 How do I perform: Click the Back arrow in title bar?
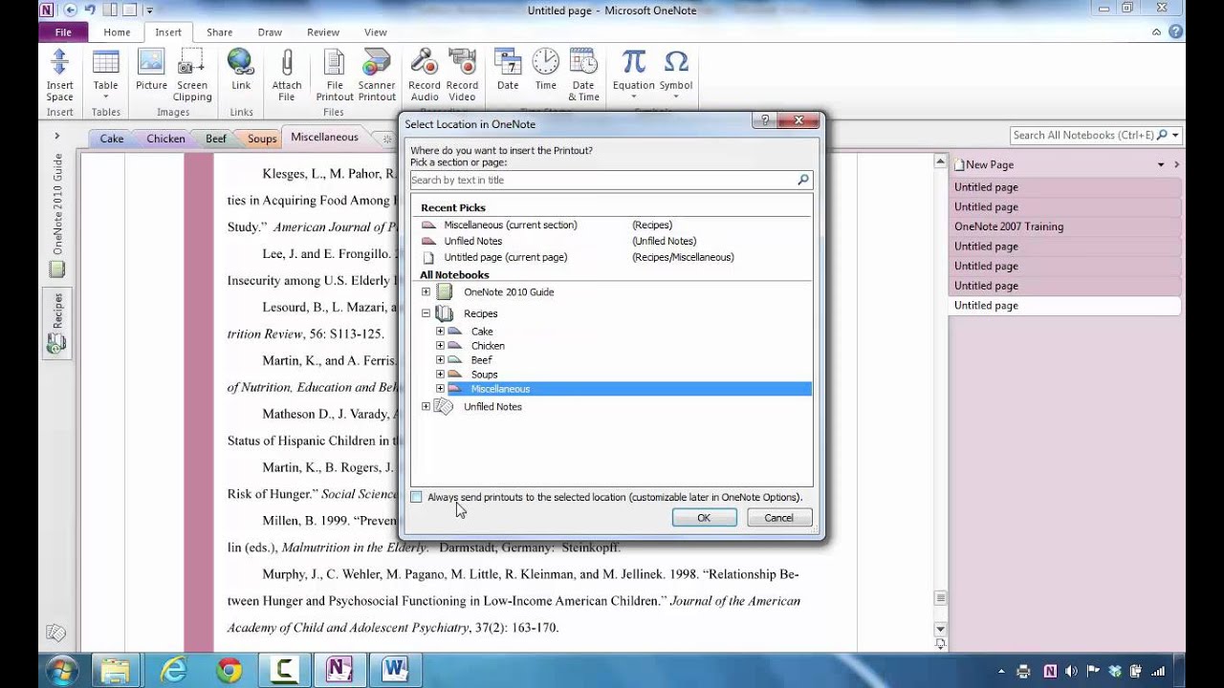tap(71, 10)
